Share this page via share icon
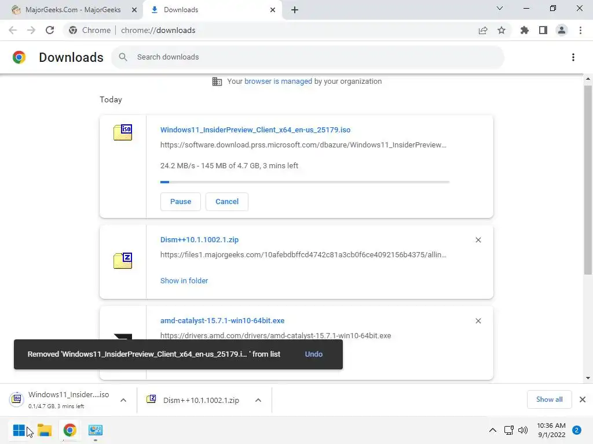This screenshot has height=444, width=593. tap(483, 31)
